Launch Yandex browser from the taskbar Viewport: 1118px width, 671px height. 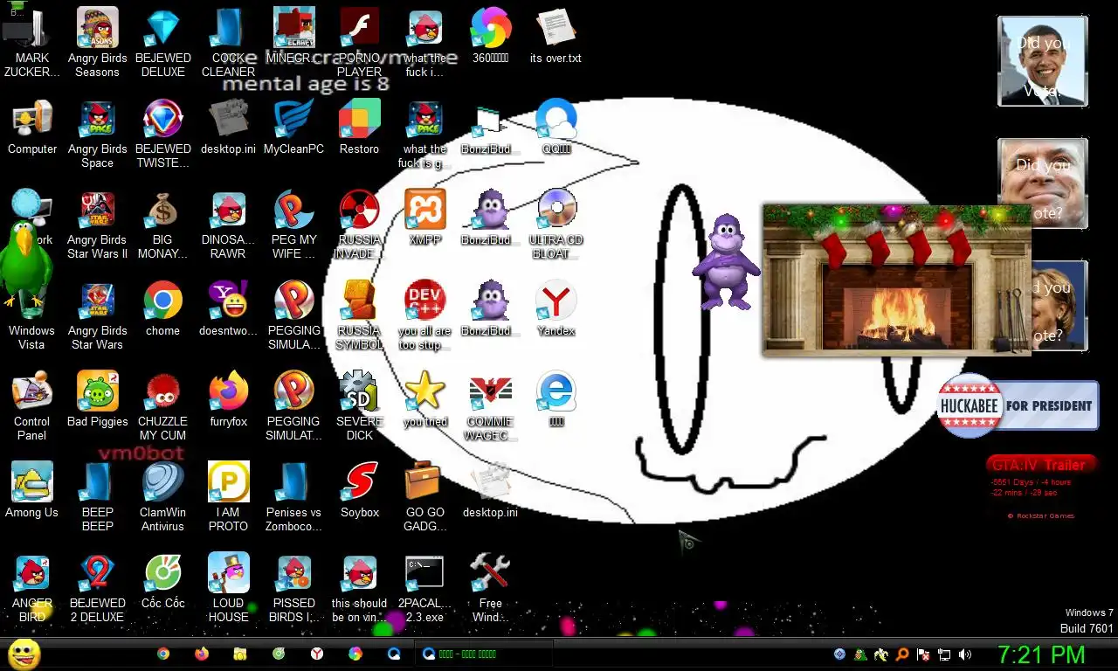(317, 654)
